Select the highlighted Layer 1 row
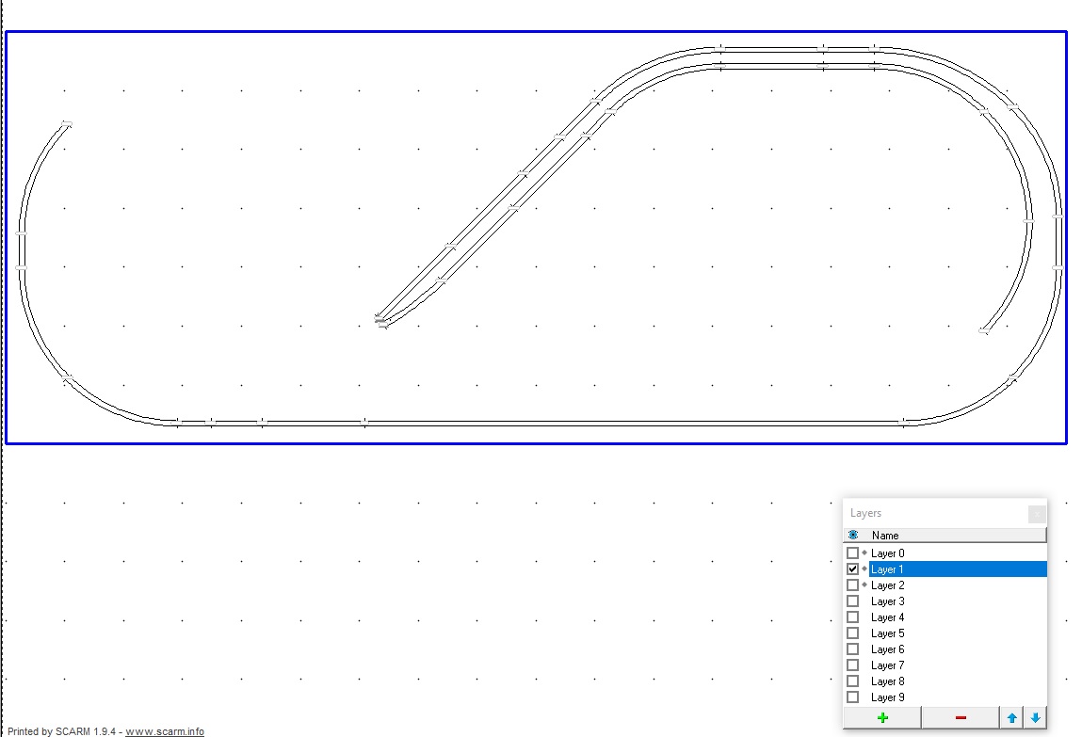This screenshot has width=1082, height=737. point(958,569)
